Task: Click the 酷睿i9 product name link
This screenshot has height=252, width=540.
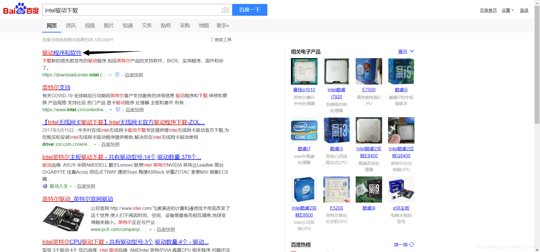Action: coord(369,208)
